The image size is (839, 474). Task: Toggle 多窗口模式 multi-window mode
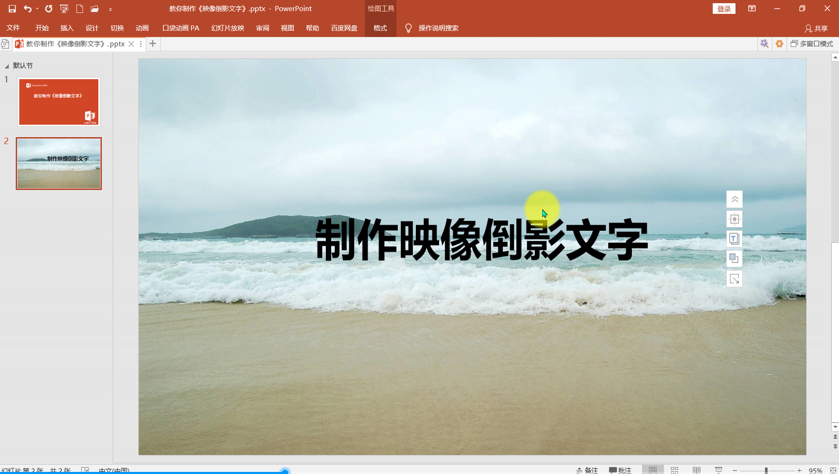pos(812,44)
